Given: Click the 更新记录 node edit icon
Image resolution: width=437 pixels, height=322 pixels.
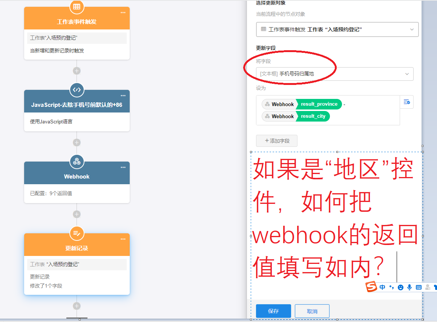Looking at the screenshot, I should tap(77, 233).
